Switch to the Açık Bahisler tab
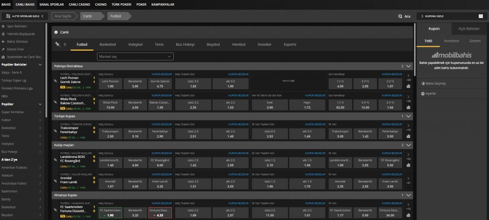Viewport: 489px width, 220px height. click(x=469, y=29)
